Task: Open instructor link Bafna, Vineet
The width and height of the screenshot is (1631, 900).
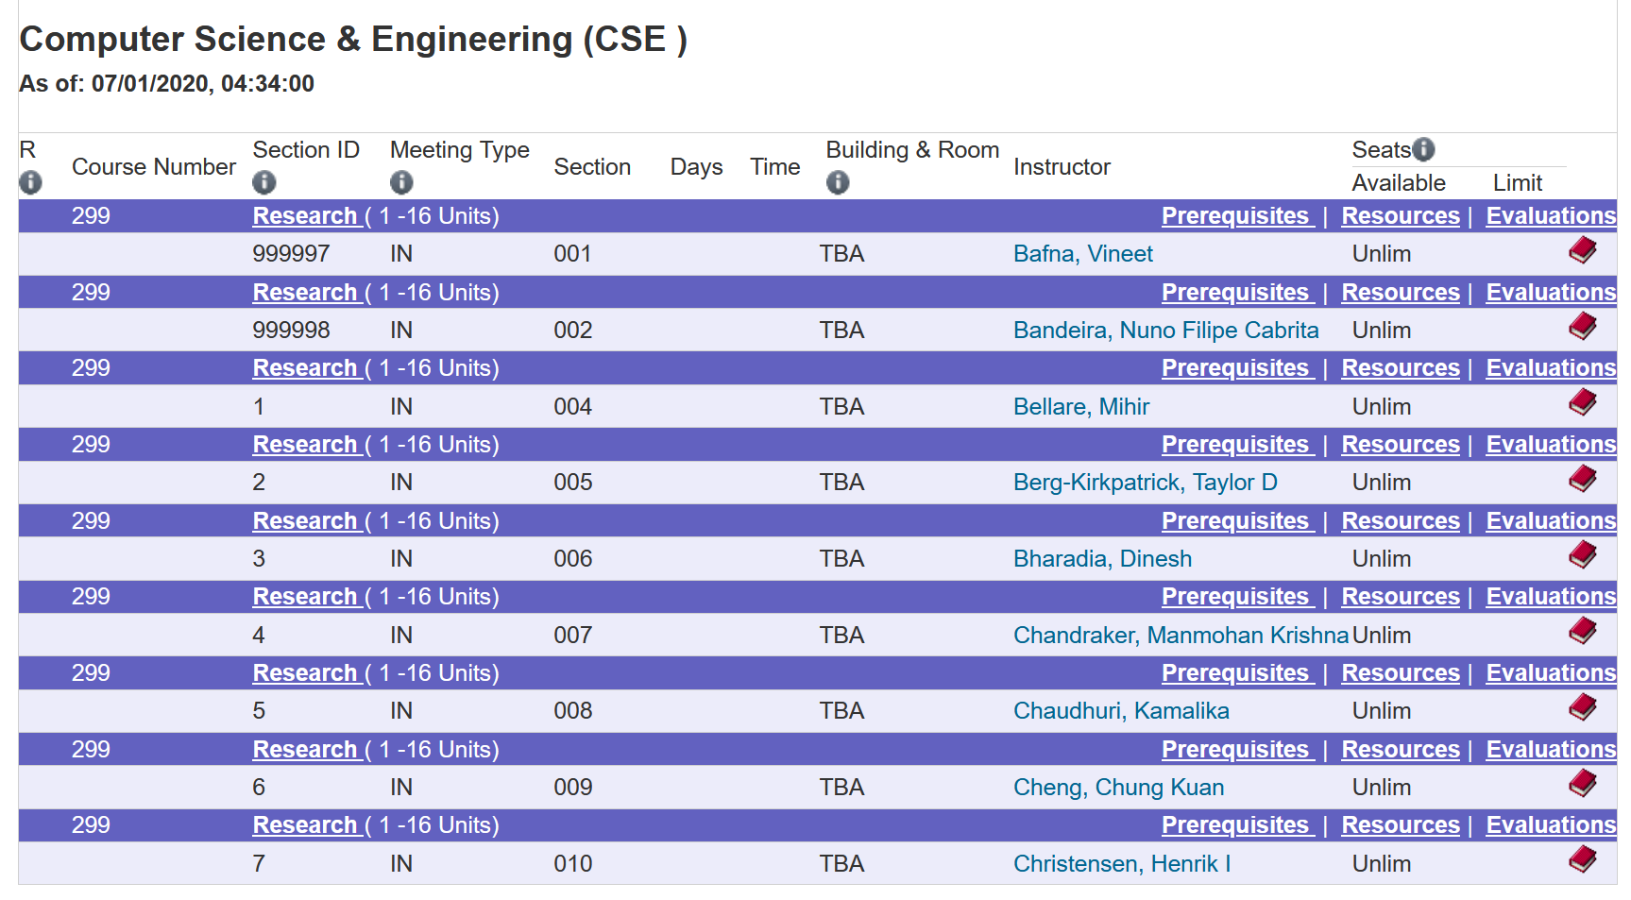Action: 1083,254
